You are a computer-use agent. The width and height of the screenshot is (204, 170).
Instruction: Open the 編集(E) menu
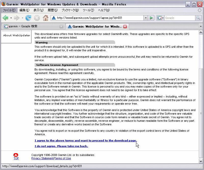(24, 10)
